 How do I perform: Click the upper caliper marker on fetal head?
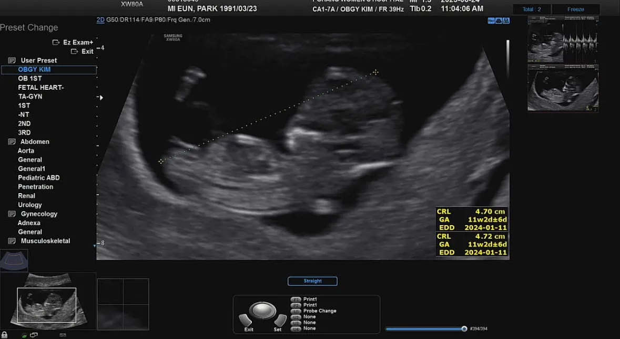point(375,72)
